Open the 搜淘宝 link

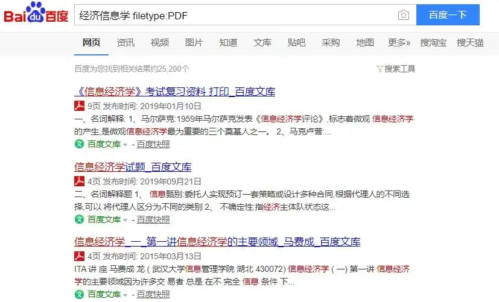coord(433,42)
